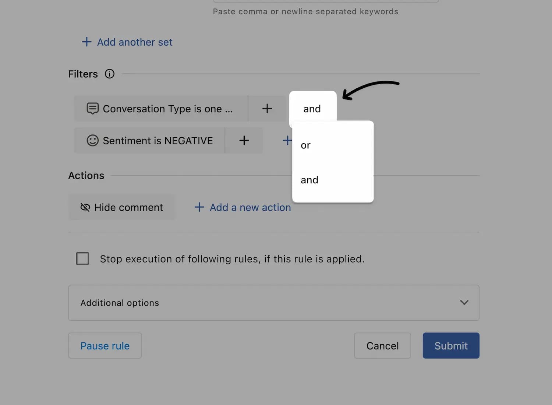Click plus next to Conversation Type filter
This screenshot has height=405, width=552.
click(x=267, y=109)
